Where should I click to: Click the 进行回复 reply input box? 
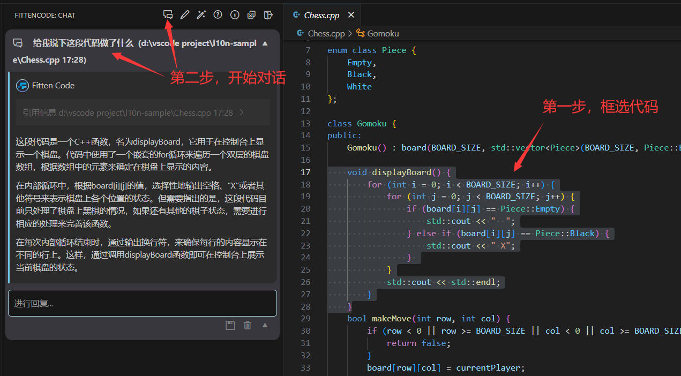tap(142, 303)
